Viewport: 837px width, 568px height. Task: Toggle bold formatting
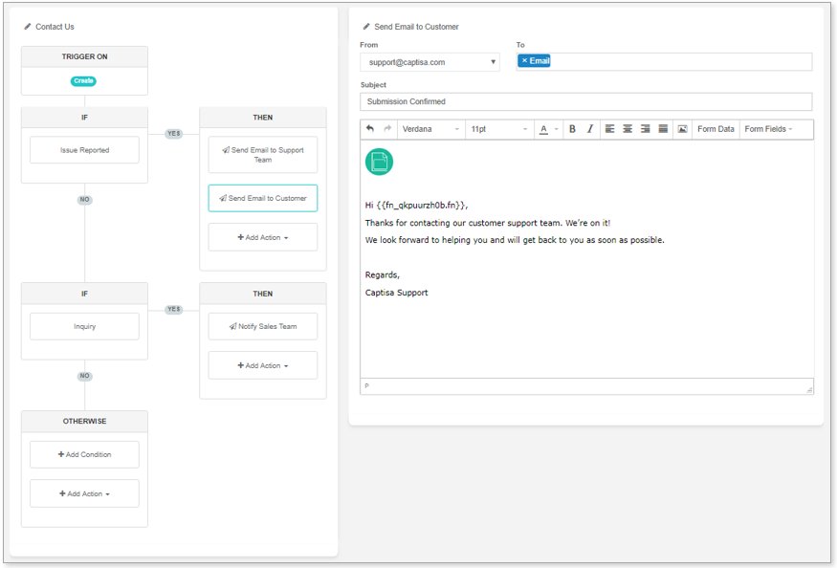click(572, 129)
